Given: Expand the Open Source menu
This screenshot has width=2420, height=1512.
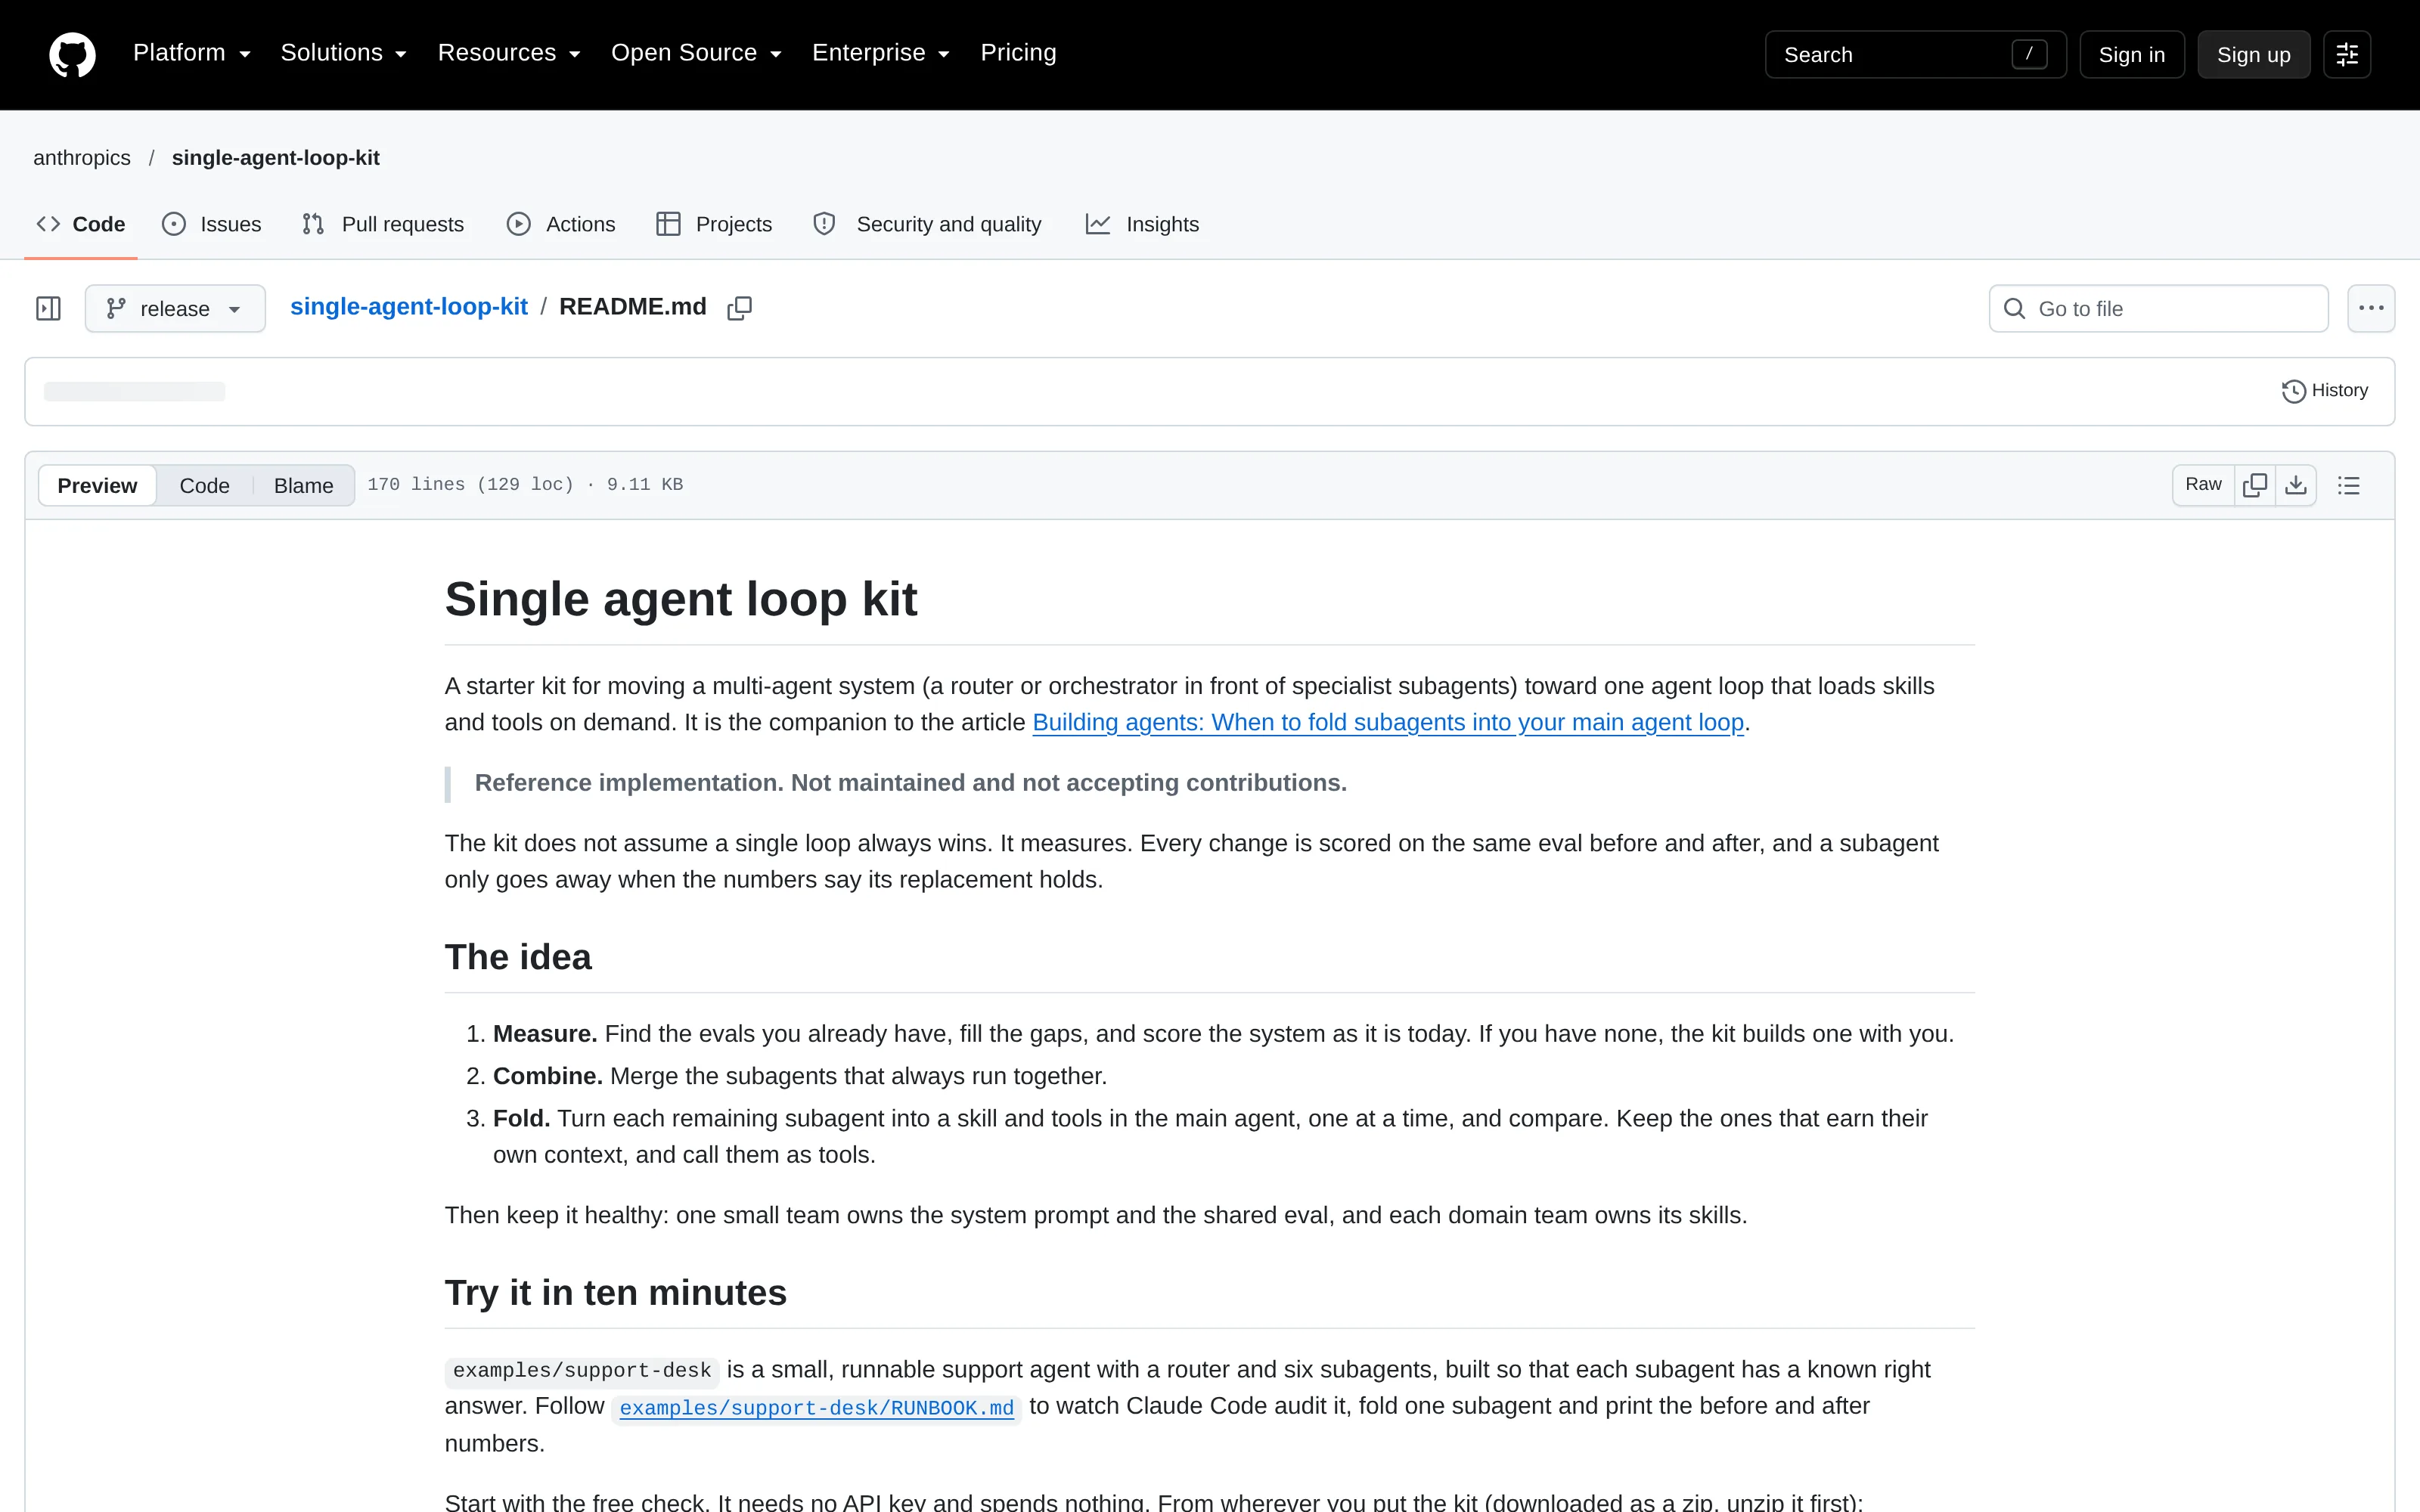Looking at the screenshot, I should [696, 53].
